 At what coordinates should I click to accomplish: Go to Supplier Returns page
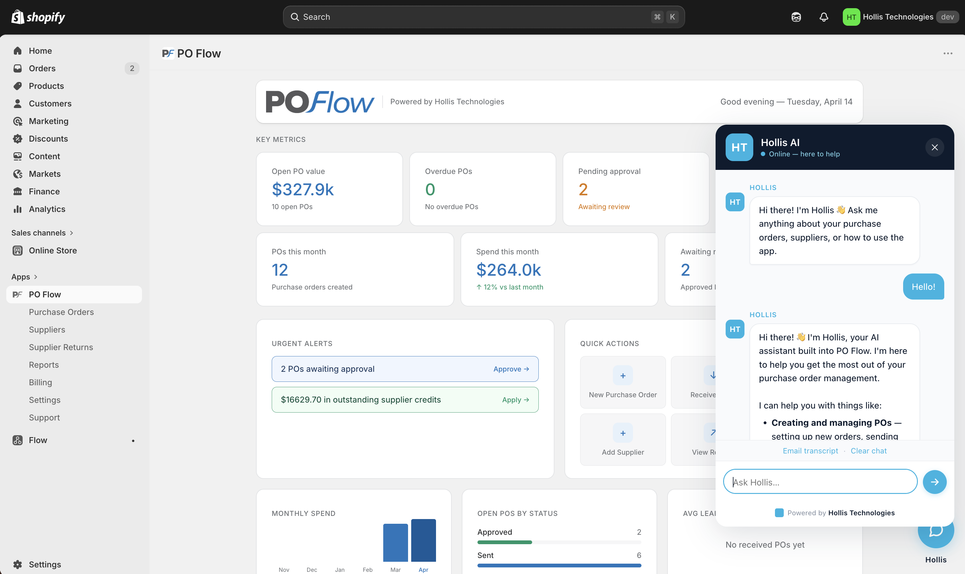click(x=61, y=347)
